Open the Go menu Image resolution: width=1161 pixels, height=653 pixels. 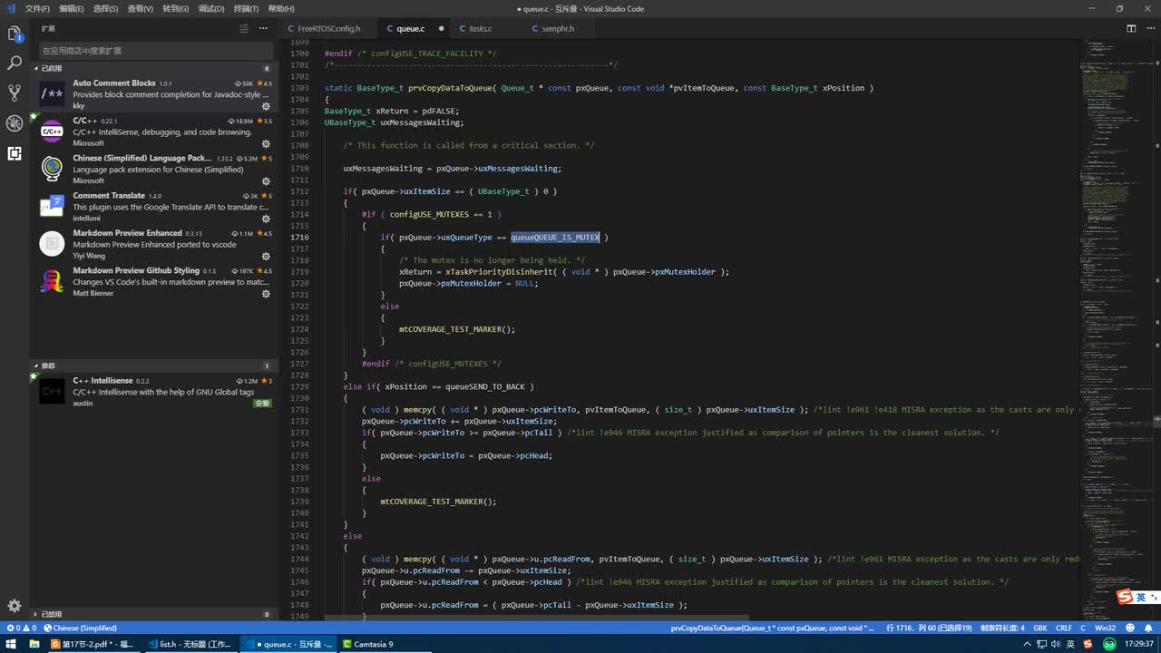[x=176, y=8]
